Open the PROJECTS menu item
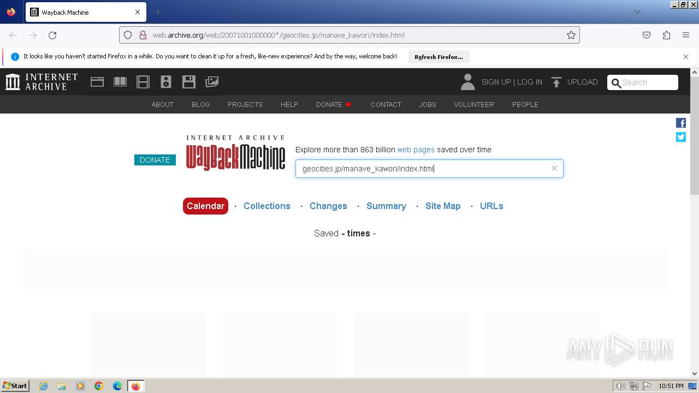The height and width of the screenshot is (393, 699). 245,104
